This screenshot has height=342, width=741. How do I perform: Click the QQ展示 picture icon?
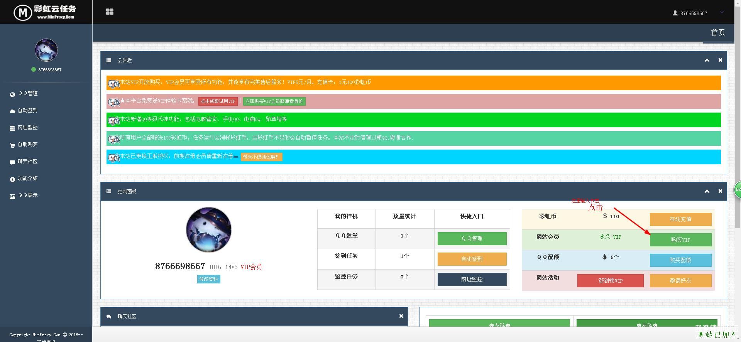point(12,196)
